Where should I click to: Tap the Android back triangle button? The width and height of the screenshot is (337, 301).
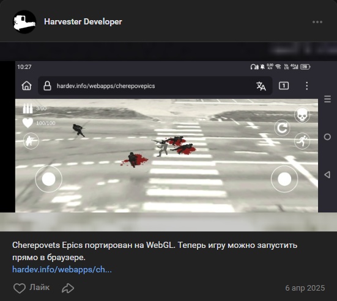pos(327,175)
